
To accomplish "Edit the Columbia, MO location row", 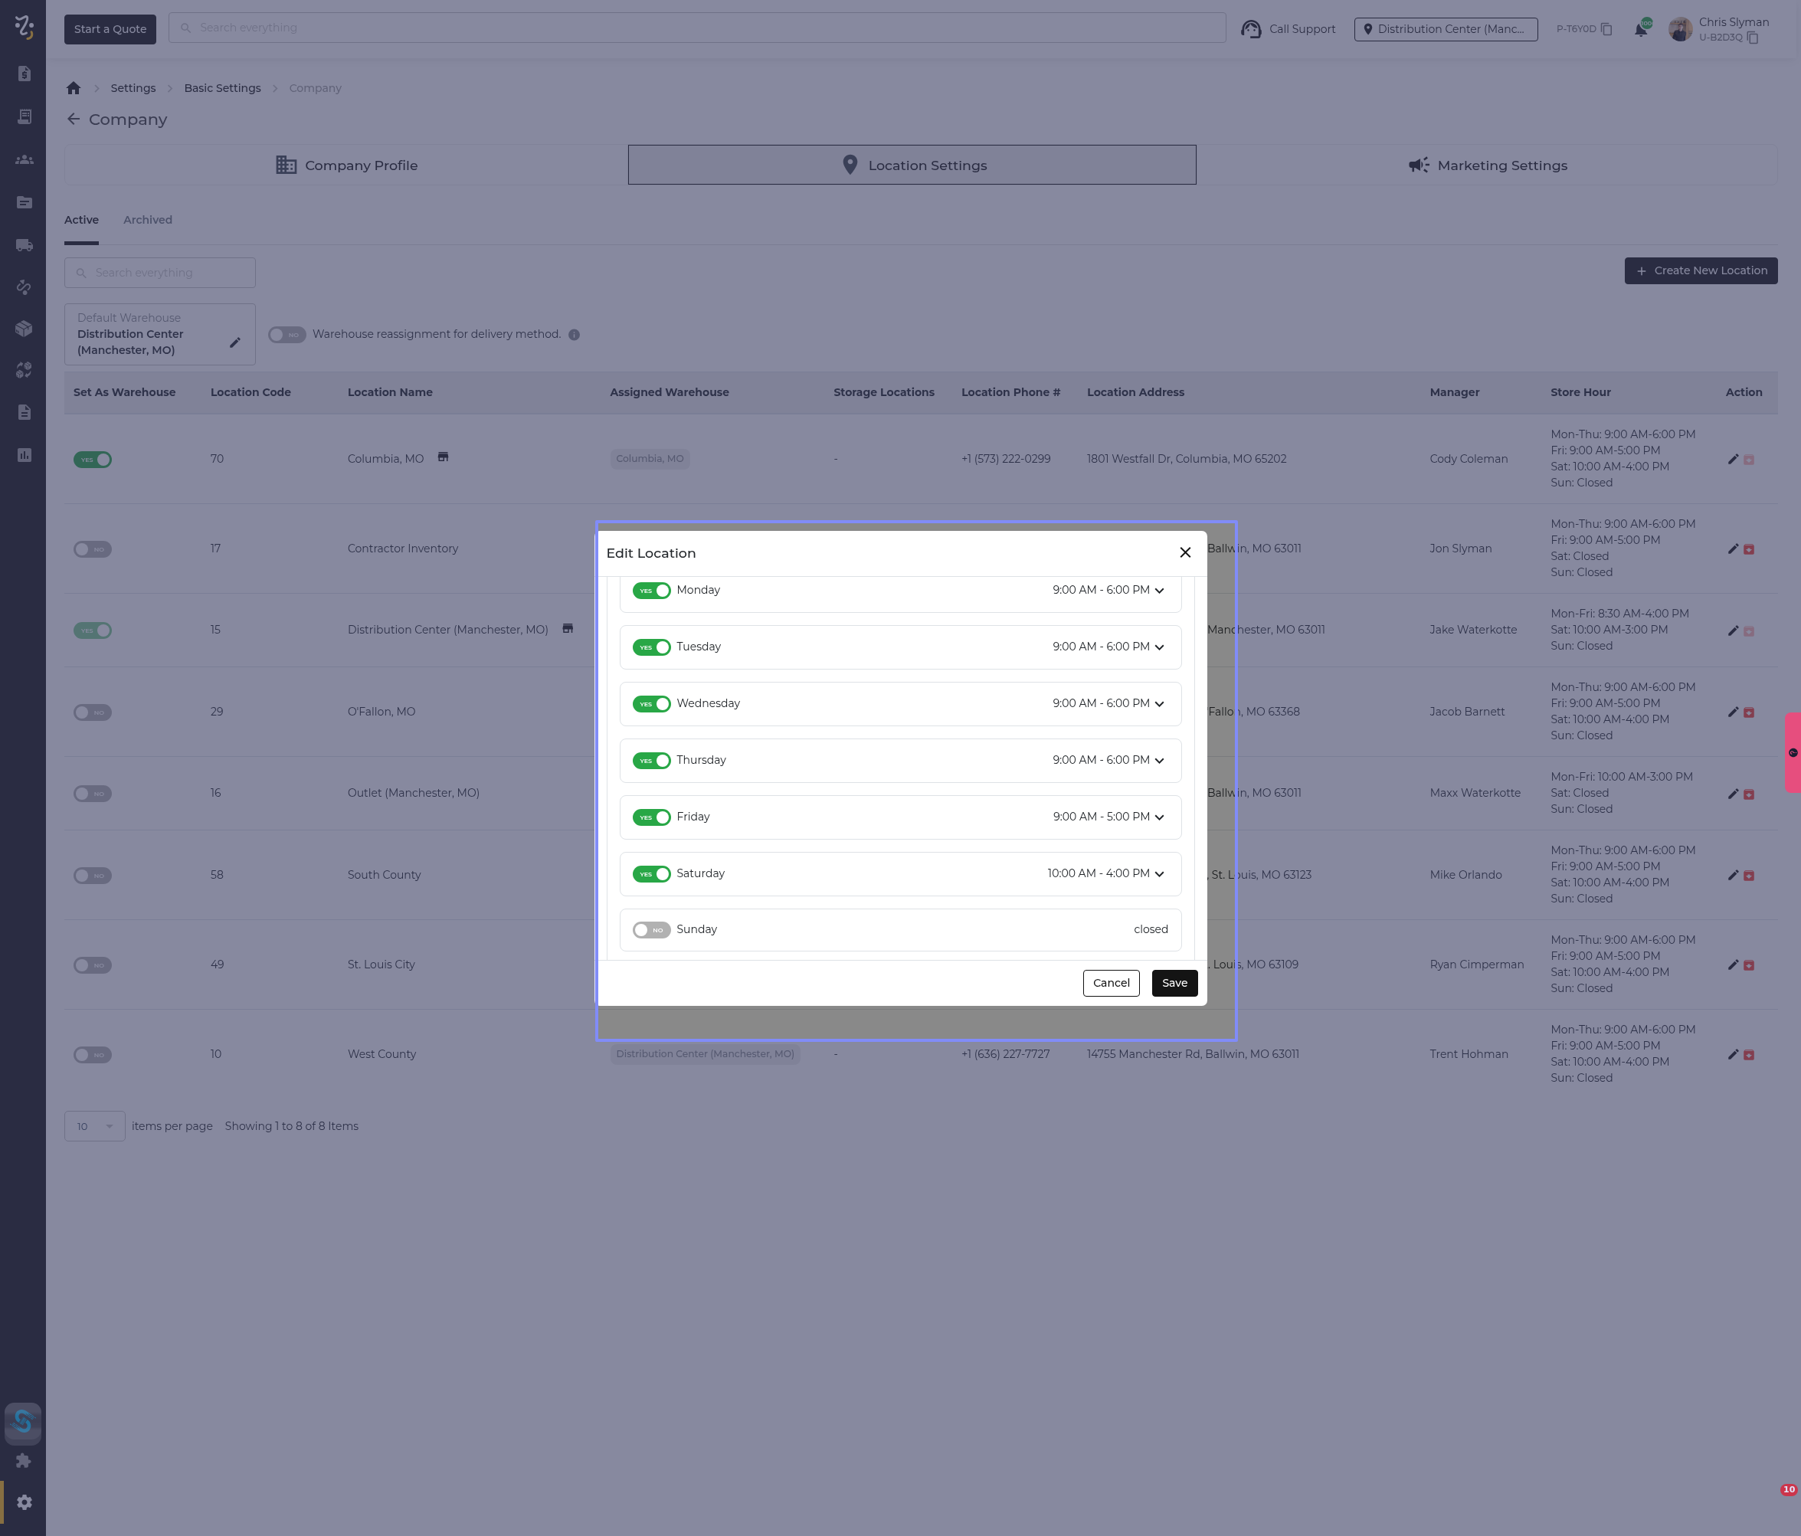I will (1732, 459).
